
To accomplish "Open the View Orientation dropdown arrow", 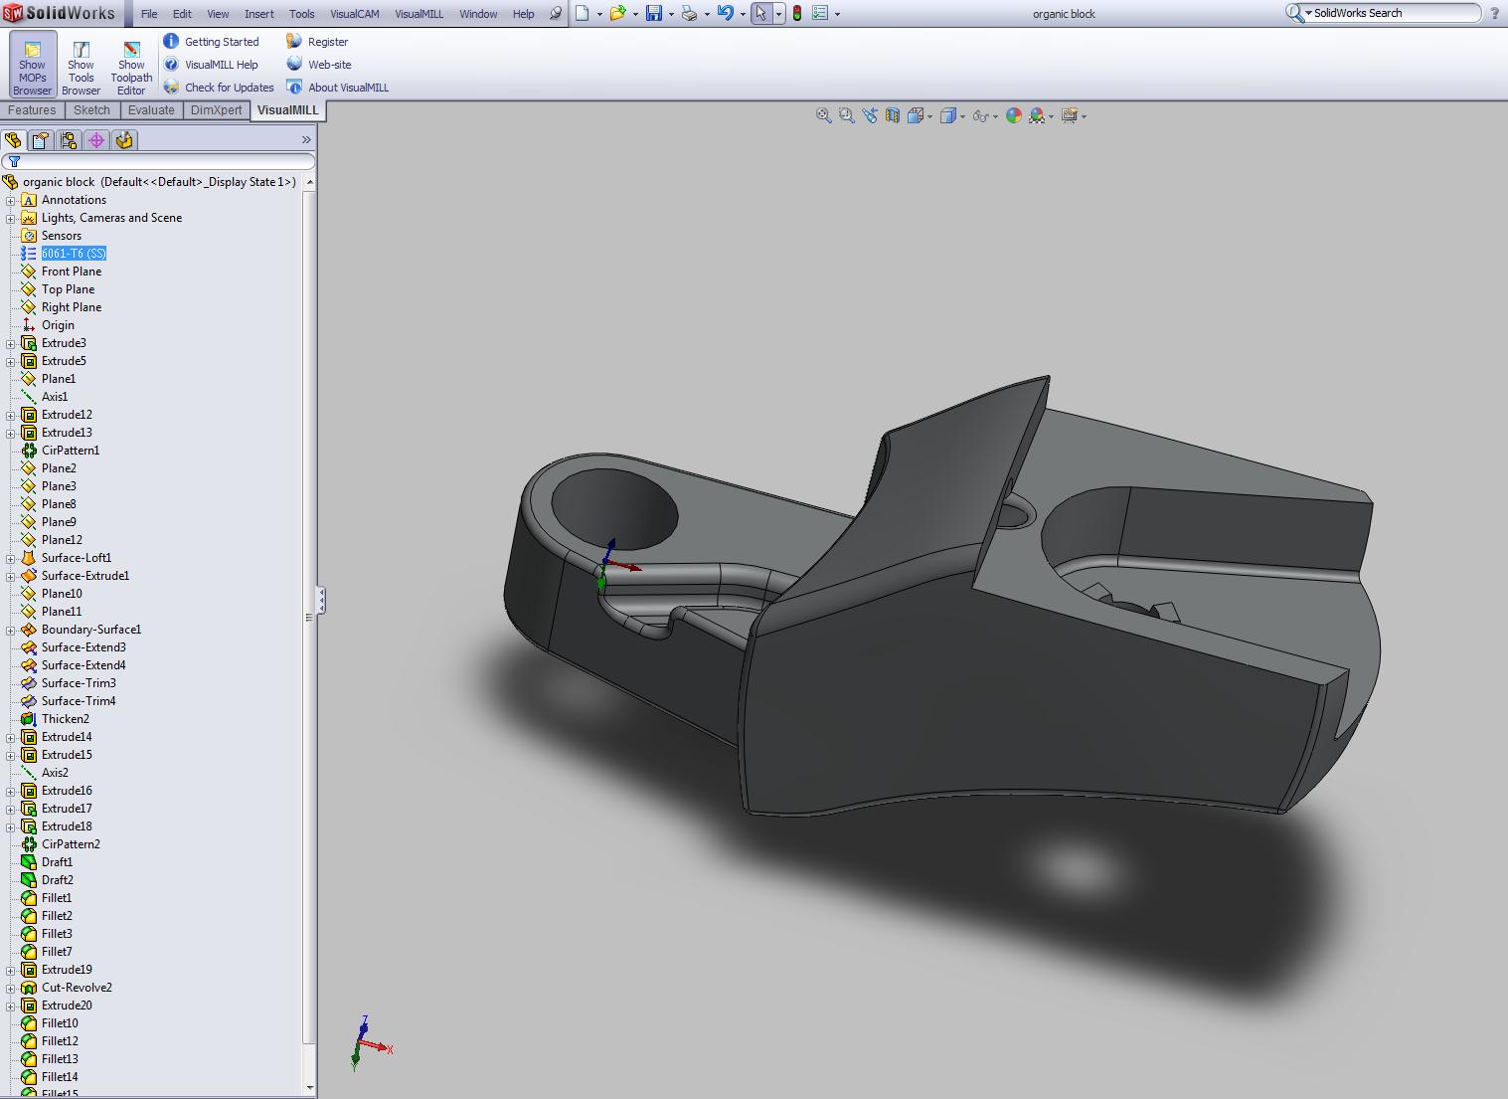I will tap(929, 117).
